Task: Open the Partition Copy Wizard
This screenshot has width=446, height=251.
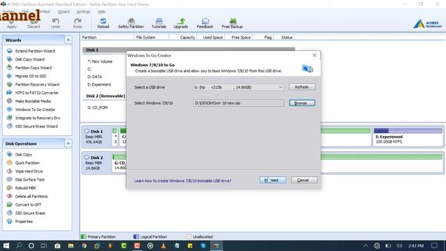Action: tap(33, 68)
